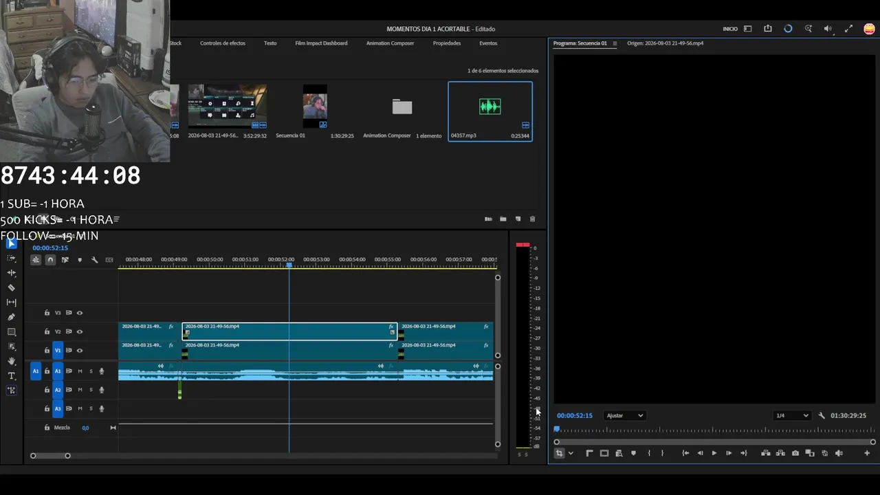Go to Out point
880x495 pixels.
tap(743, 453)
